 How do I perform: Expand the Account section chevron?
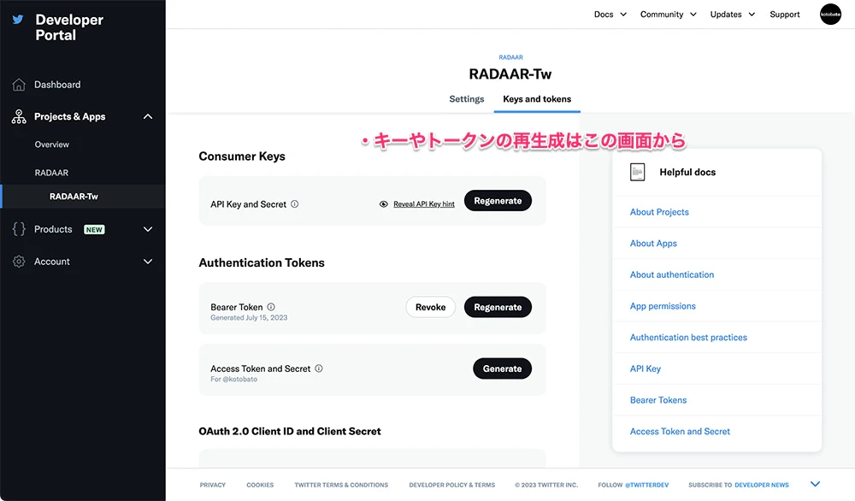(x=148, y=262)
